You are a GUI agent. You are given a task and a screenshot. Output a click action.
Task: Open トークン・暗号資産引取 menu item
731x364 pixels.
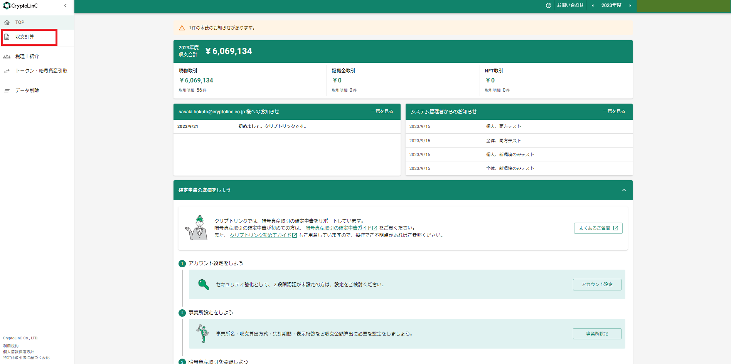tap(37, 71)
